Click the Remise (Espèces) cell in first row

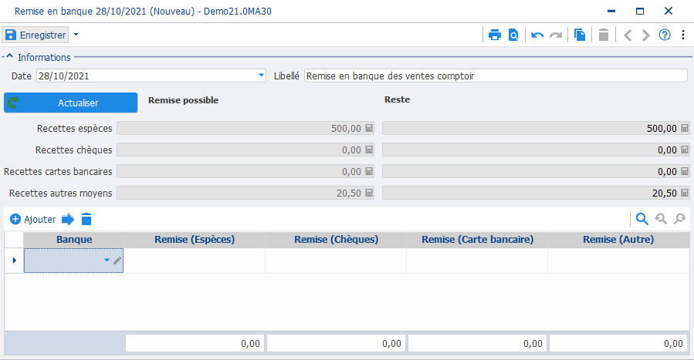[x=195, y=261]
